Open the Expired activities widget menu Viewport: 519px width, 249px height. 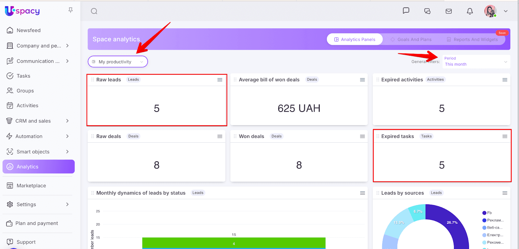[505, 80]
